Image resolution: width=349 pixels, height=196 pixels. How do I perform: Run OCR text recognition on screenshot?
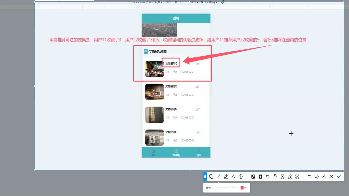click(x=297, y=177)
